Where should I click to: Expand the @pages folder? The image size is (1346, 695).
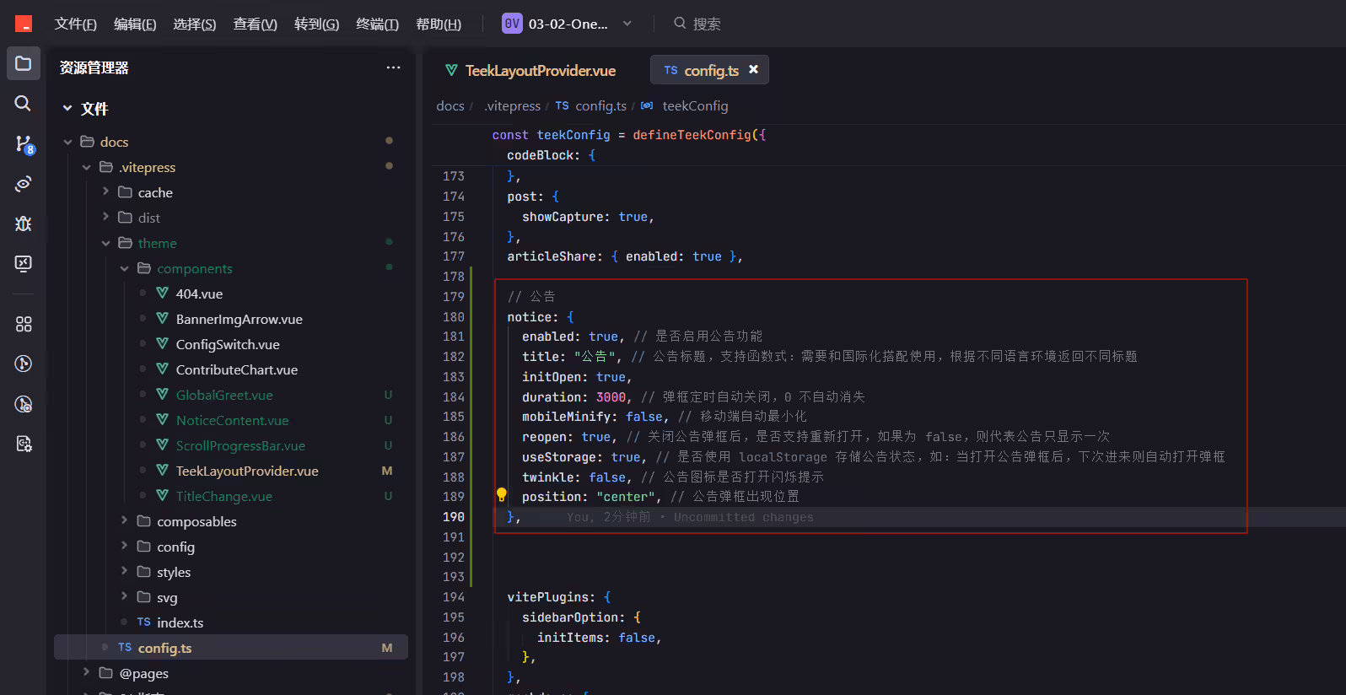tap(86, 672)
